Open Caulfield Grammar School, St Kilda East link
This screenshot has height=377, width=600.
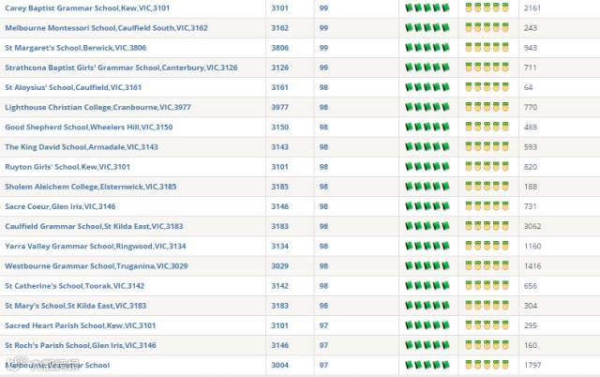click(94, 227)
